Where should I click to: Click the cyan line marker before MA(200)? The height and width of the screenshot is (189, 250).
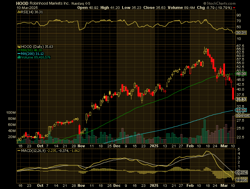click(19, 54)
